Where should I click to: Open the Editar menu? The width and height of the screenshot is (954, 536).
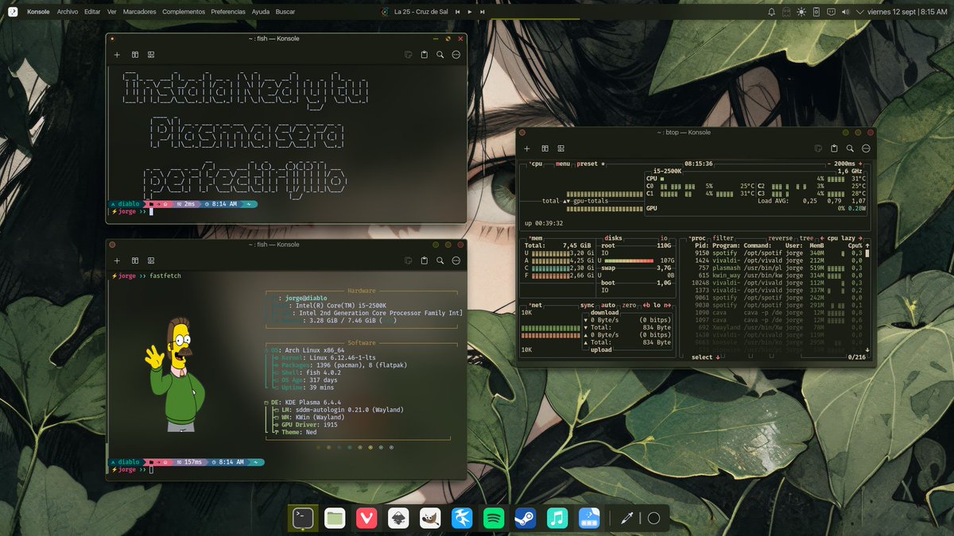[x=92, y=12]
